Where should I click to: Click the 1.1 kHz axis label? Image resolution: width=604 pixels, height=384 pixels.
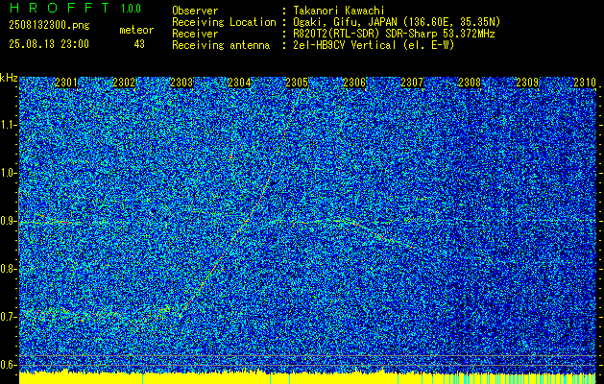point(9,125)
